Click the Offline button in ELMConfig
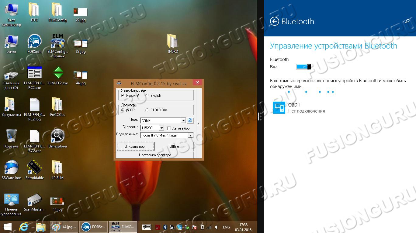Viewport: 416px width, 233px height. pyautogui.click(x=174, y=147)
